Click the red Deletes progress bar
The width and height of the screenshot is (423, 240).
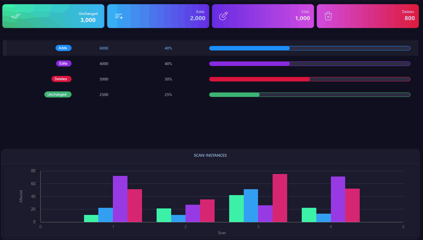pos(310,79)
